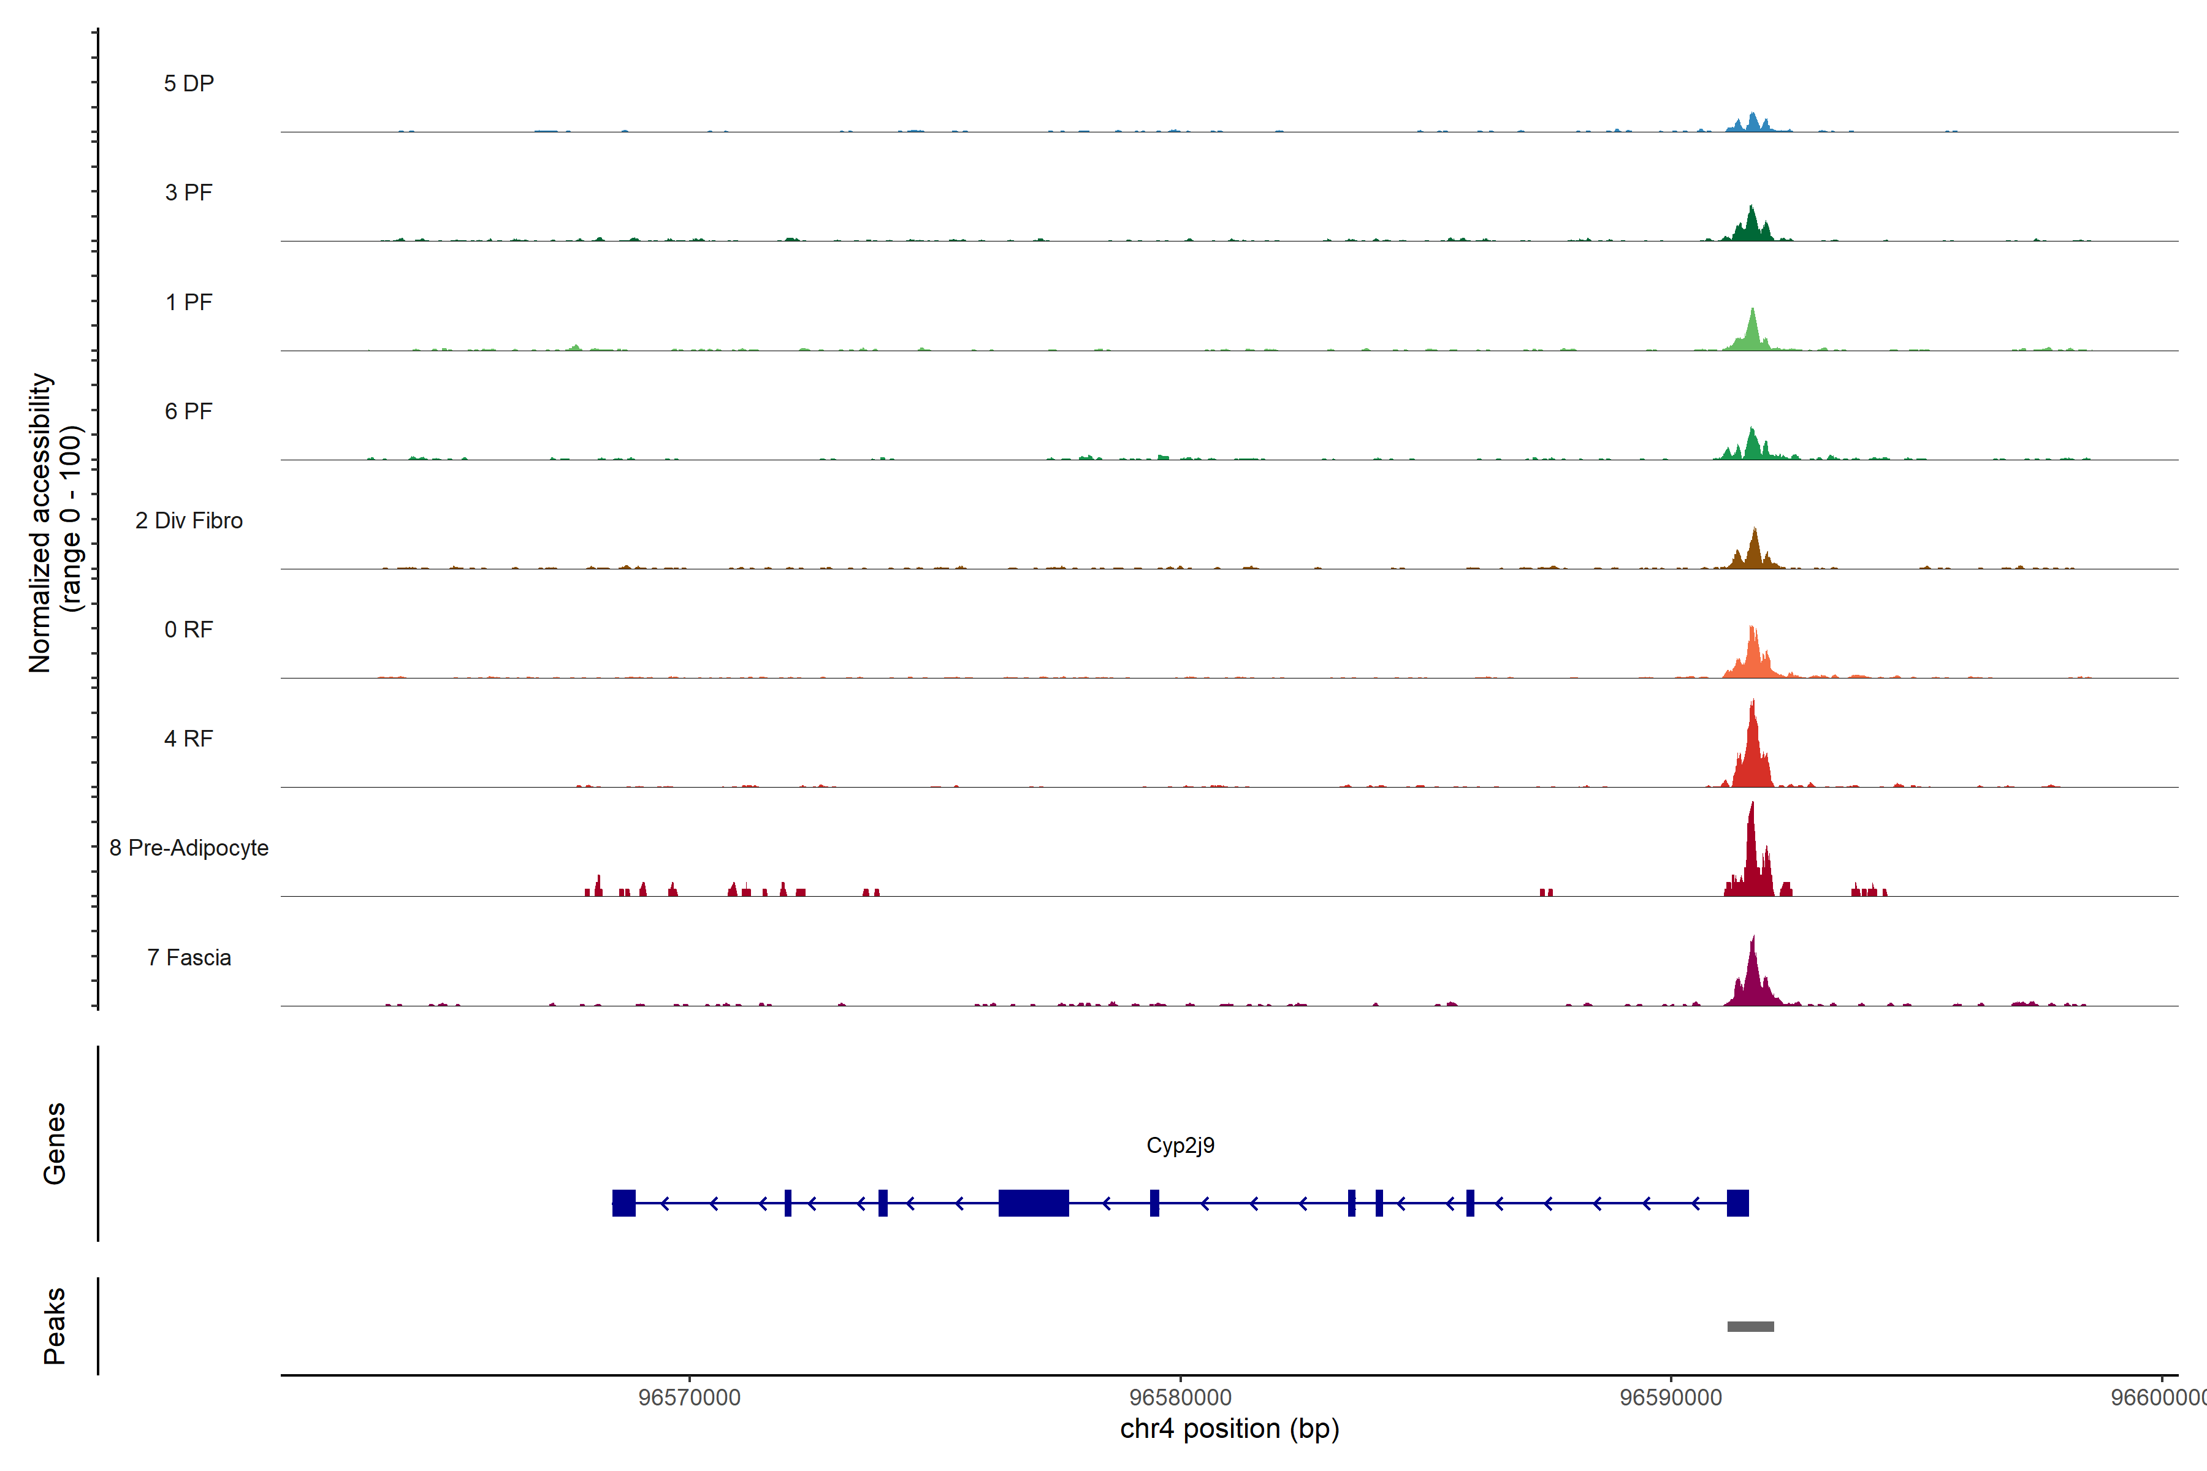Click the 5 DP track label
This screenshot has width=2207, height=1471.
(x=189, y=83)
